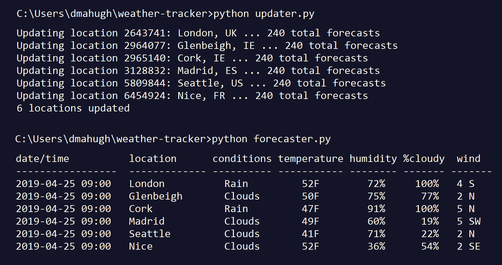Select the London, UK update line

point(198,33)
